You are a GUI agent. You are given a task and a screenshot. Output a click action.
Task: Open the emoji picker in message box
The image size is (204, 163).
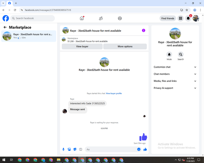[x=139, y=150]
